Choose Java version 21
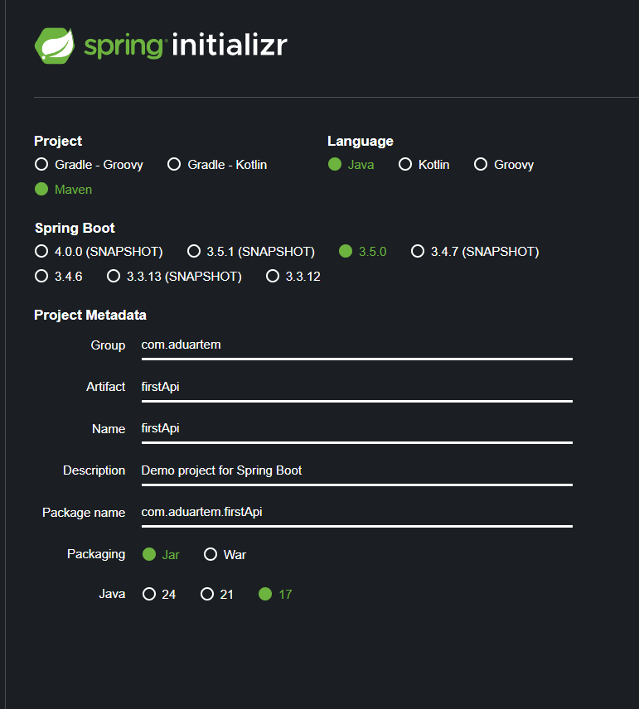 pyautogui.click(x=217, y=594)
